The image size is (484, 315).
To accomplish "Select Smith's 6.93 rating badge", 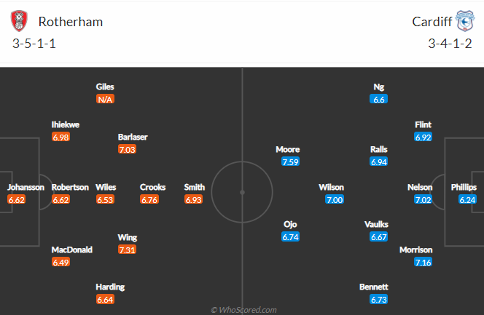I will tap(194, 200).
